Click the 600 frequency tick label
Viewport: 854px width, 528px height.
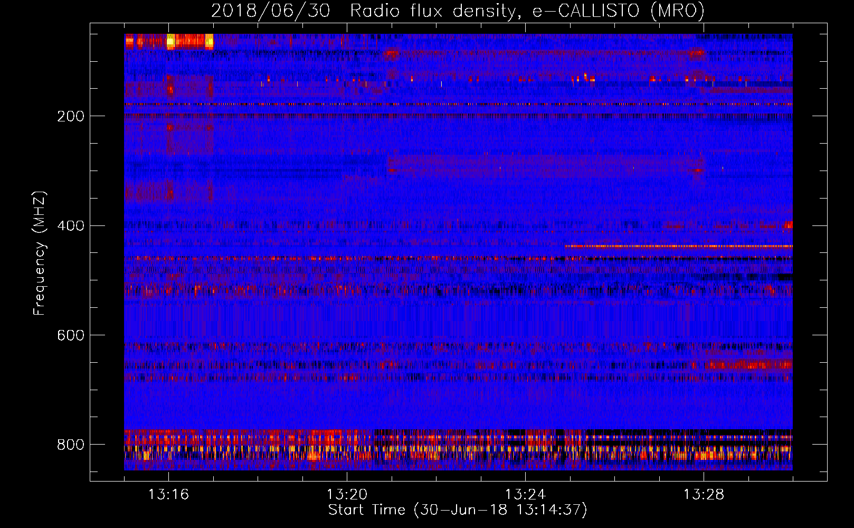[x=71, y=335]
